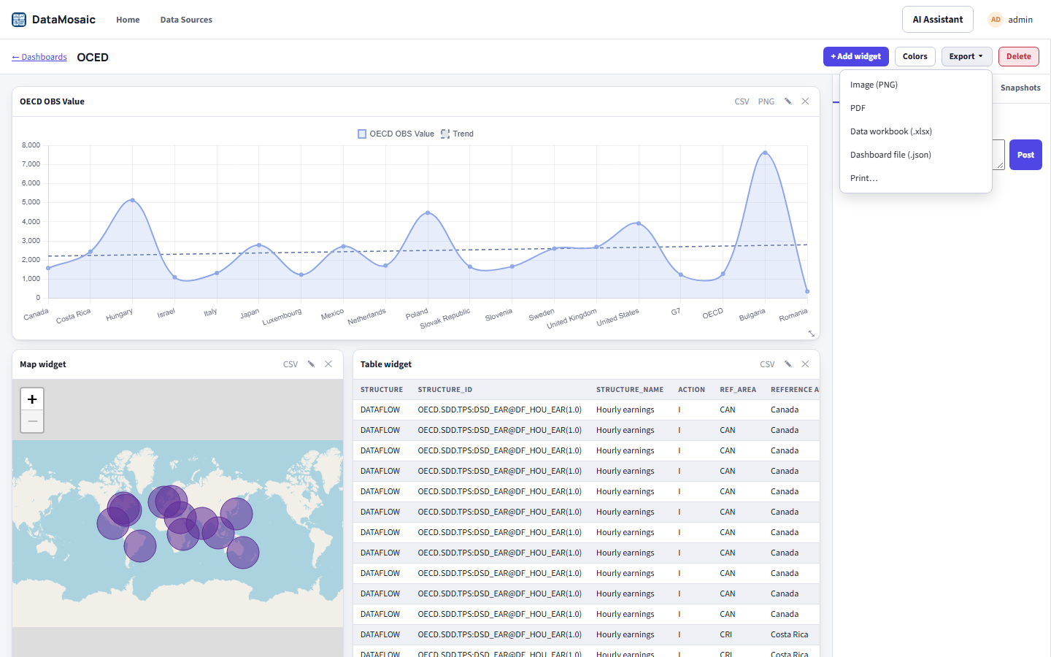The image size is (1051, 657).
Task: Sort by ACTION column header
Action: click(691, 390)
